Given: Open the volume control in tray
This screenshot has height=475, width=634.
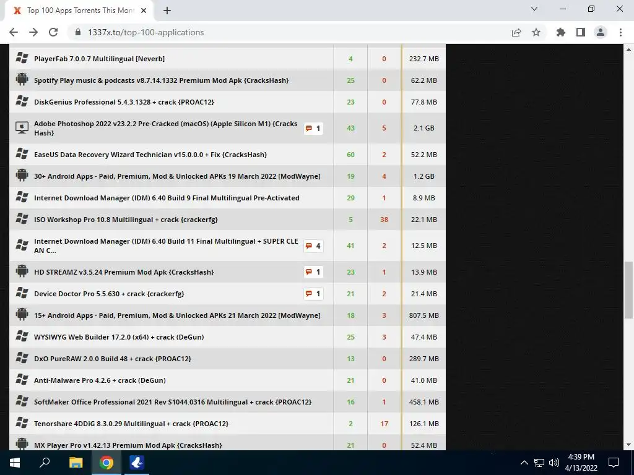Looking at the screenshot, I should point(554,463).
